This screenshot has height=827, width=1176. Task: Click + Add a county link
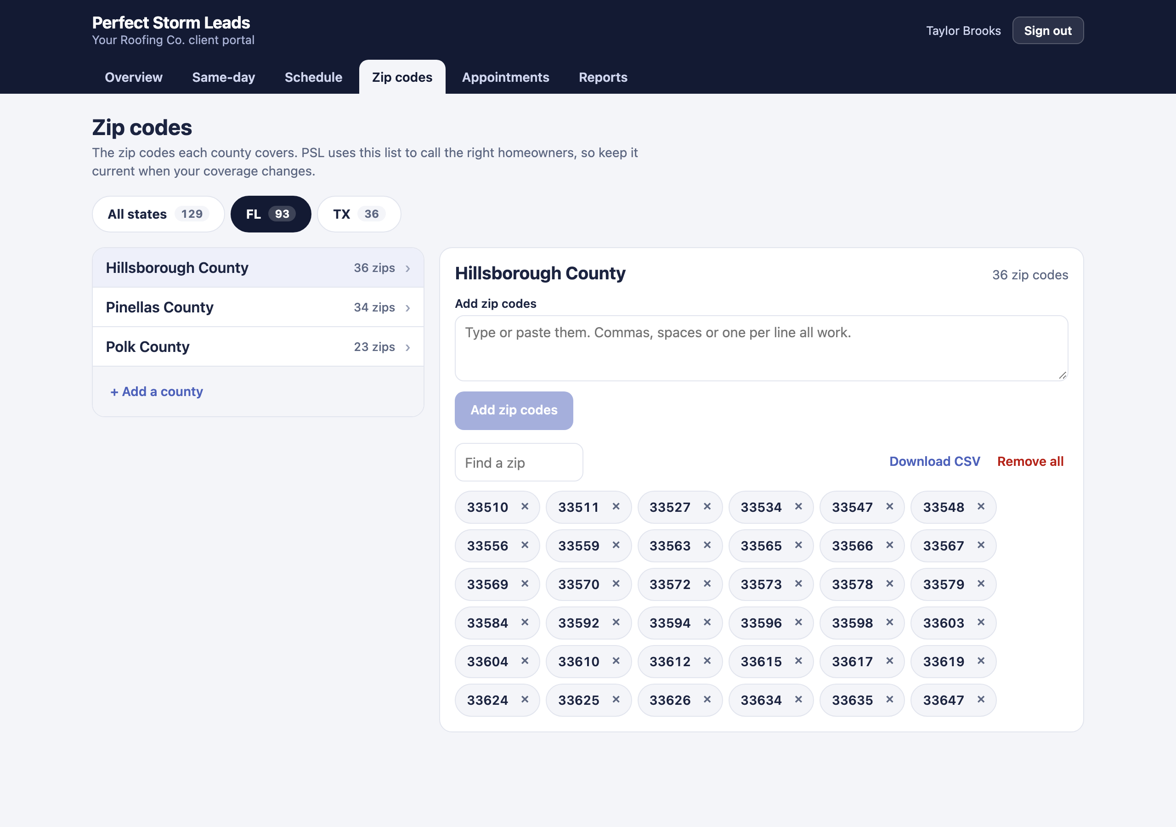(157, 392)
